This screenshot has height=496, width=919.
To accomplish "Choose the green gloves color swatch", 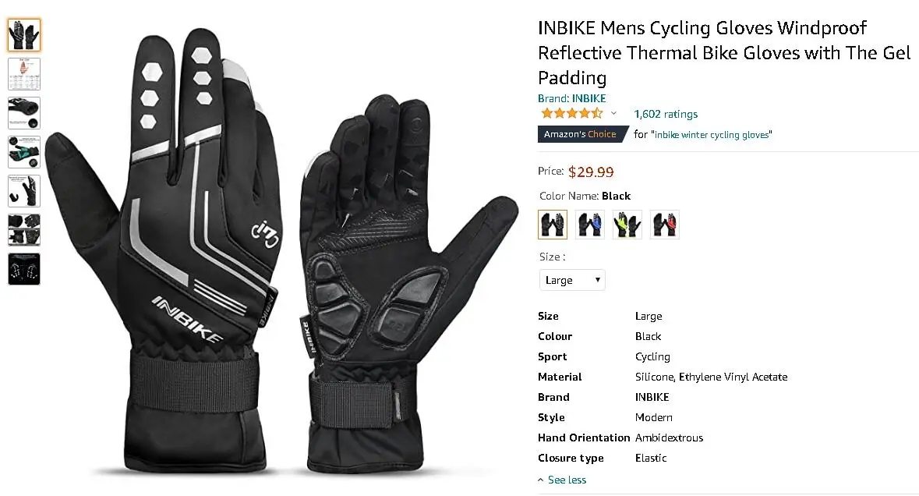I will (x=627, y=225).
